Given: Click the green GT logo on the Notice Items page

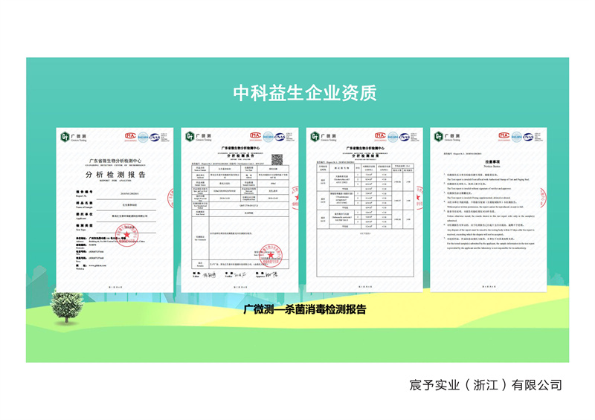Looking at the screenshot, I should (x=440, y=137).
